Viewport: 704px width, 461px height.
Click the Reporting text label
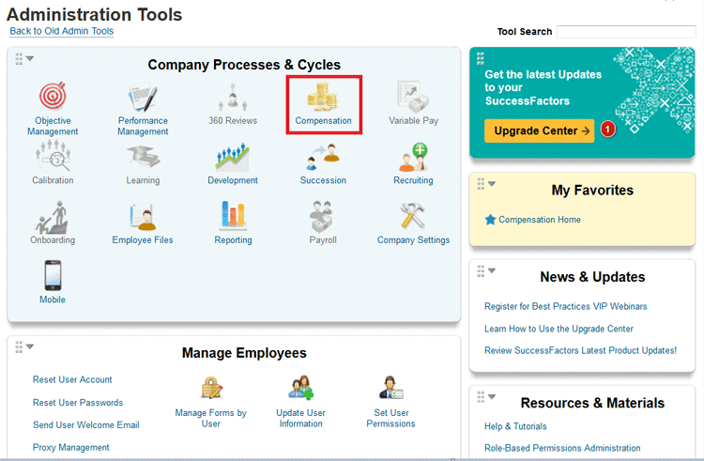[x=233, y=240]
